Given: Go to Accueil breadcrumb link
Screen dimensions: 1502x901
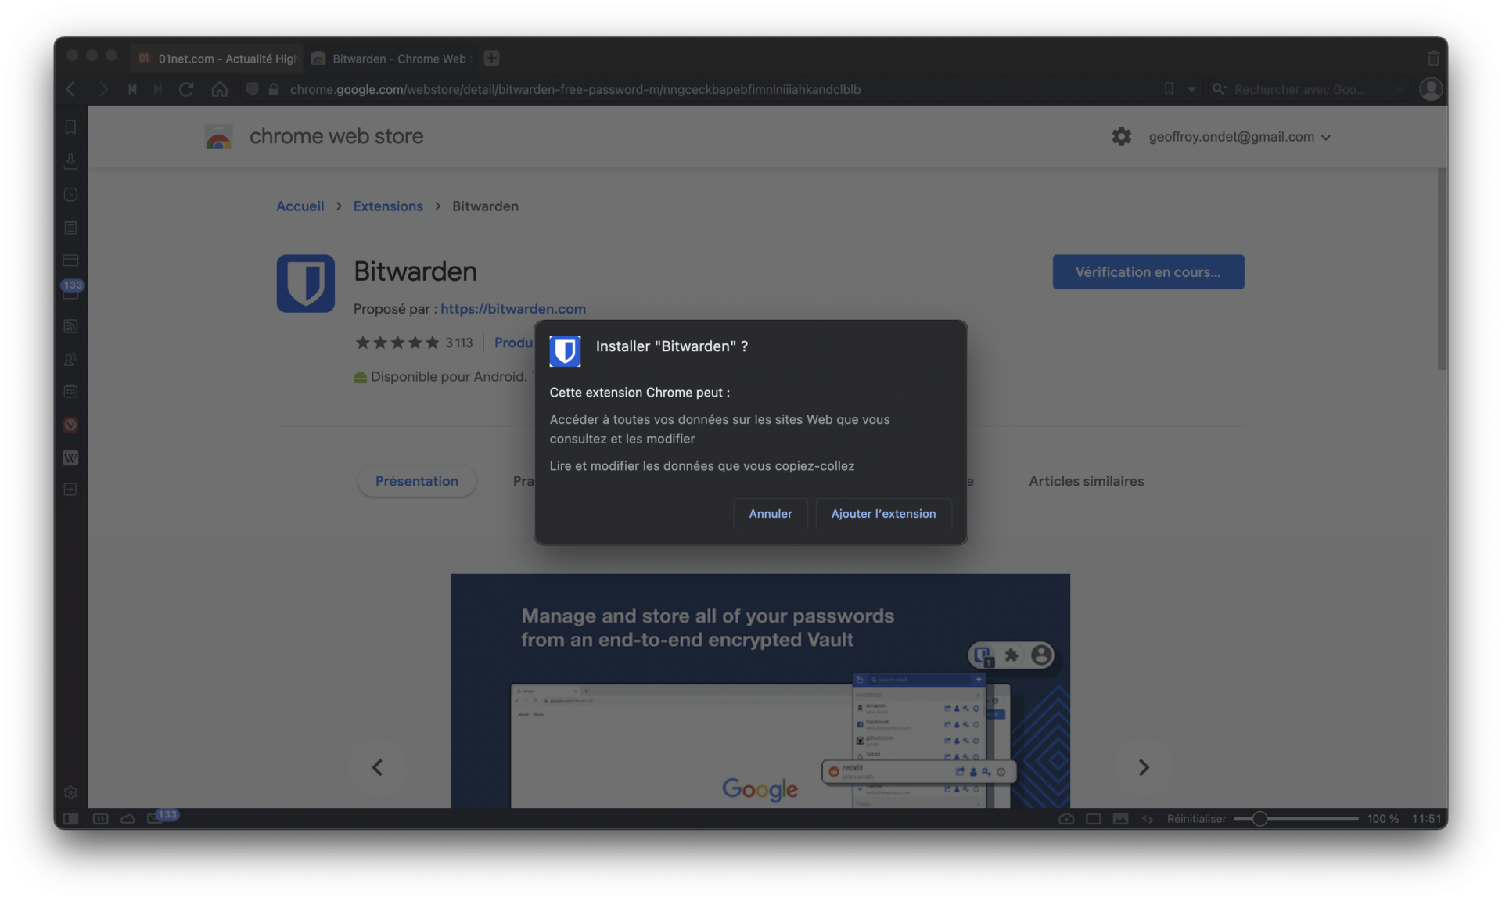Looking at the screenshot, I should pyautogui.click(x=300, y=206).
